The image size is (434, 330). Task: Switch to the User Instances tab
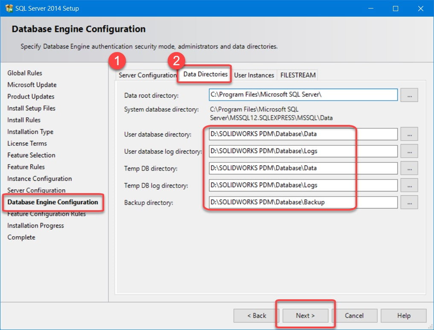coord(254,75)
